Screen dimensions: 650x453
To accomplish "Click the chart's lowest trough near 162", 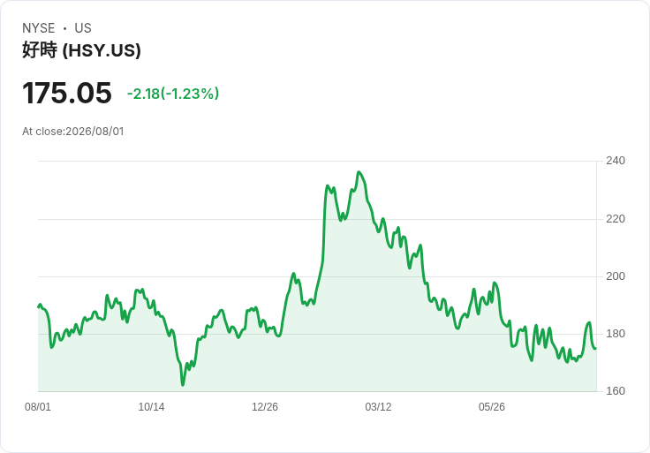I will [183, 385].
